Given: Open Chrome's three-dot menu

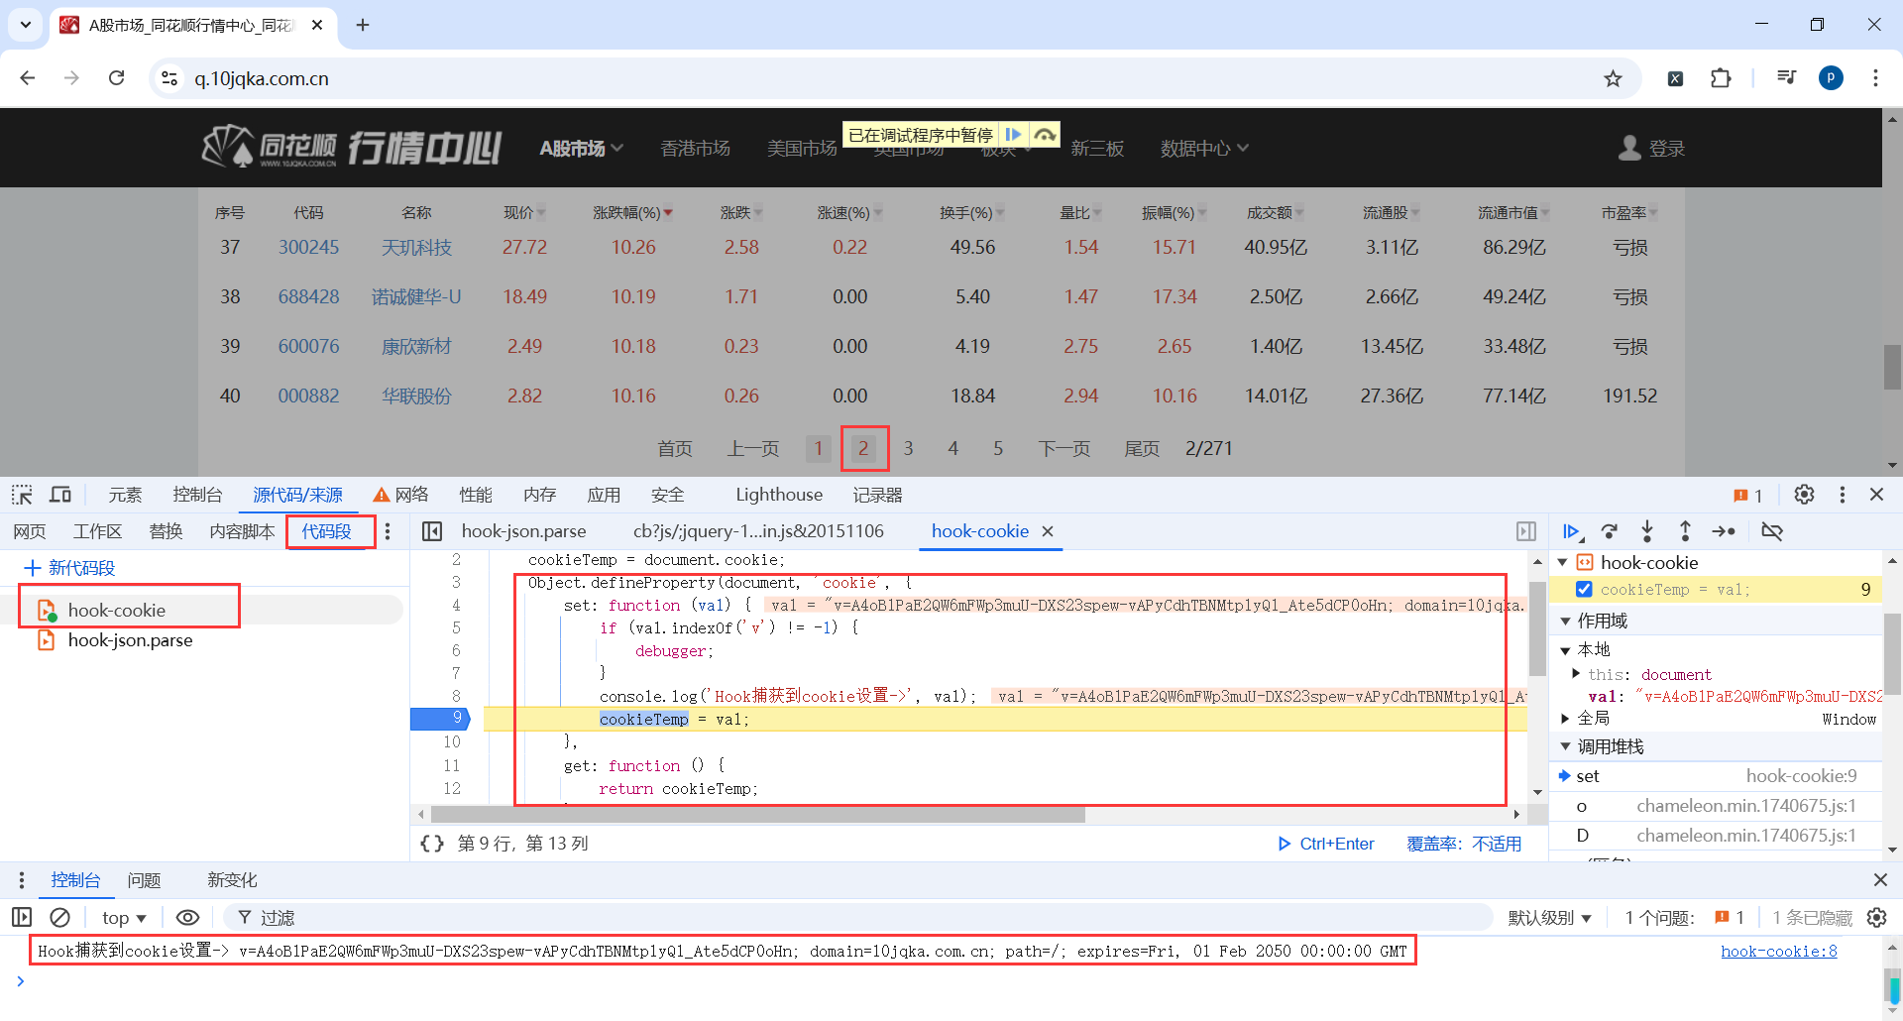Looking at the screenshot, I should 1875,78.
